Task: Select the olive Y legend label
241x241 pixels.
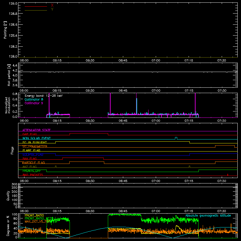Action: [x=52, y=9]
